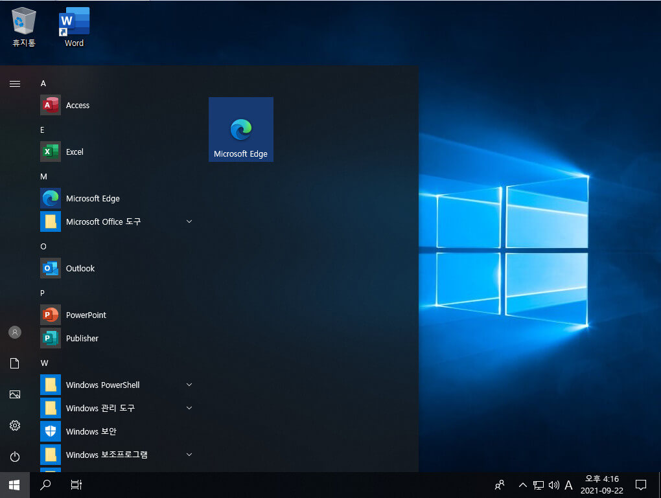Open the user account icon
This screenshot has width=661, height=498.
15,332
